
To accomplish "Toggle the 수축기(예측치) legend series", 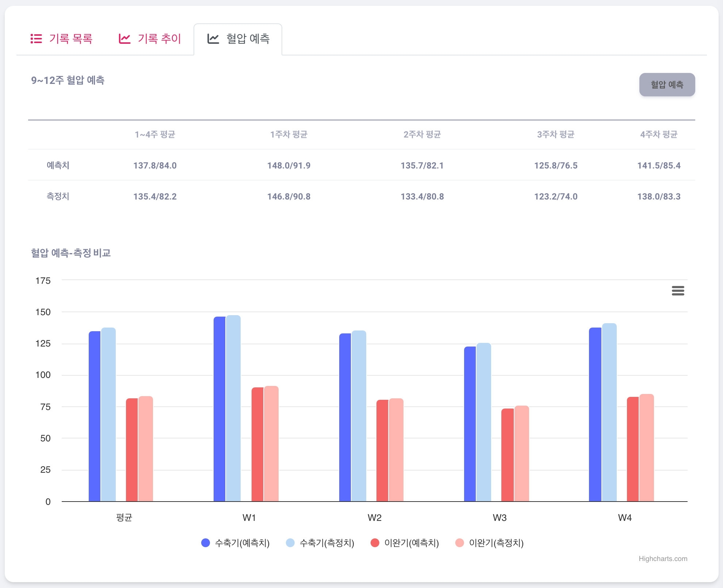I will coord(242,543).
